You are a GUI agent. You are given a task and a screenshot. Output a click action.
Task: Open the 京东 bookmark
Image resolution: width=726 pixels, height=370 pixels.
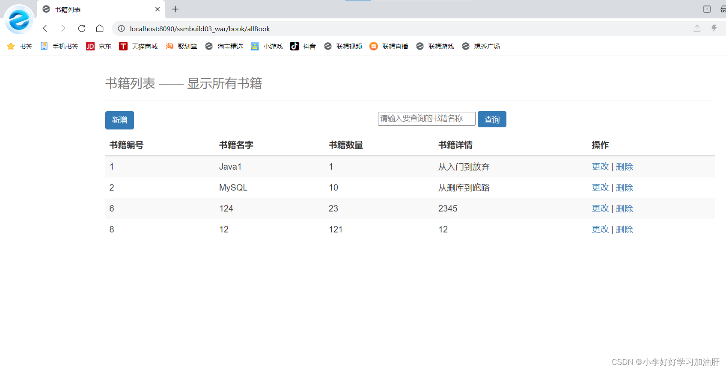99,46
